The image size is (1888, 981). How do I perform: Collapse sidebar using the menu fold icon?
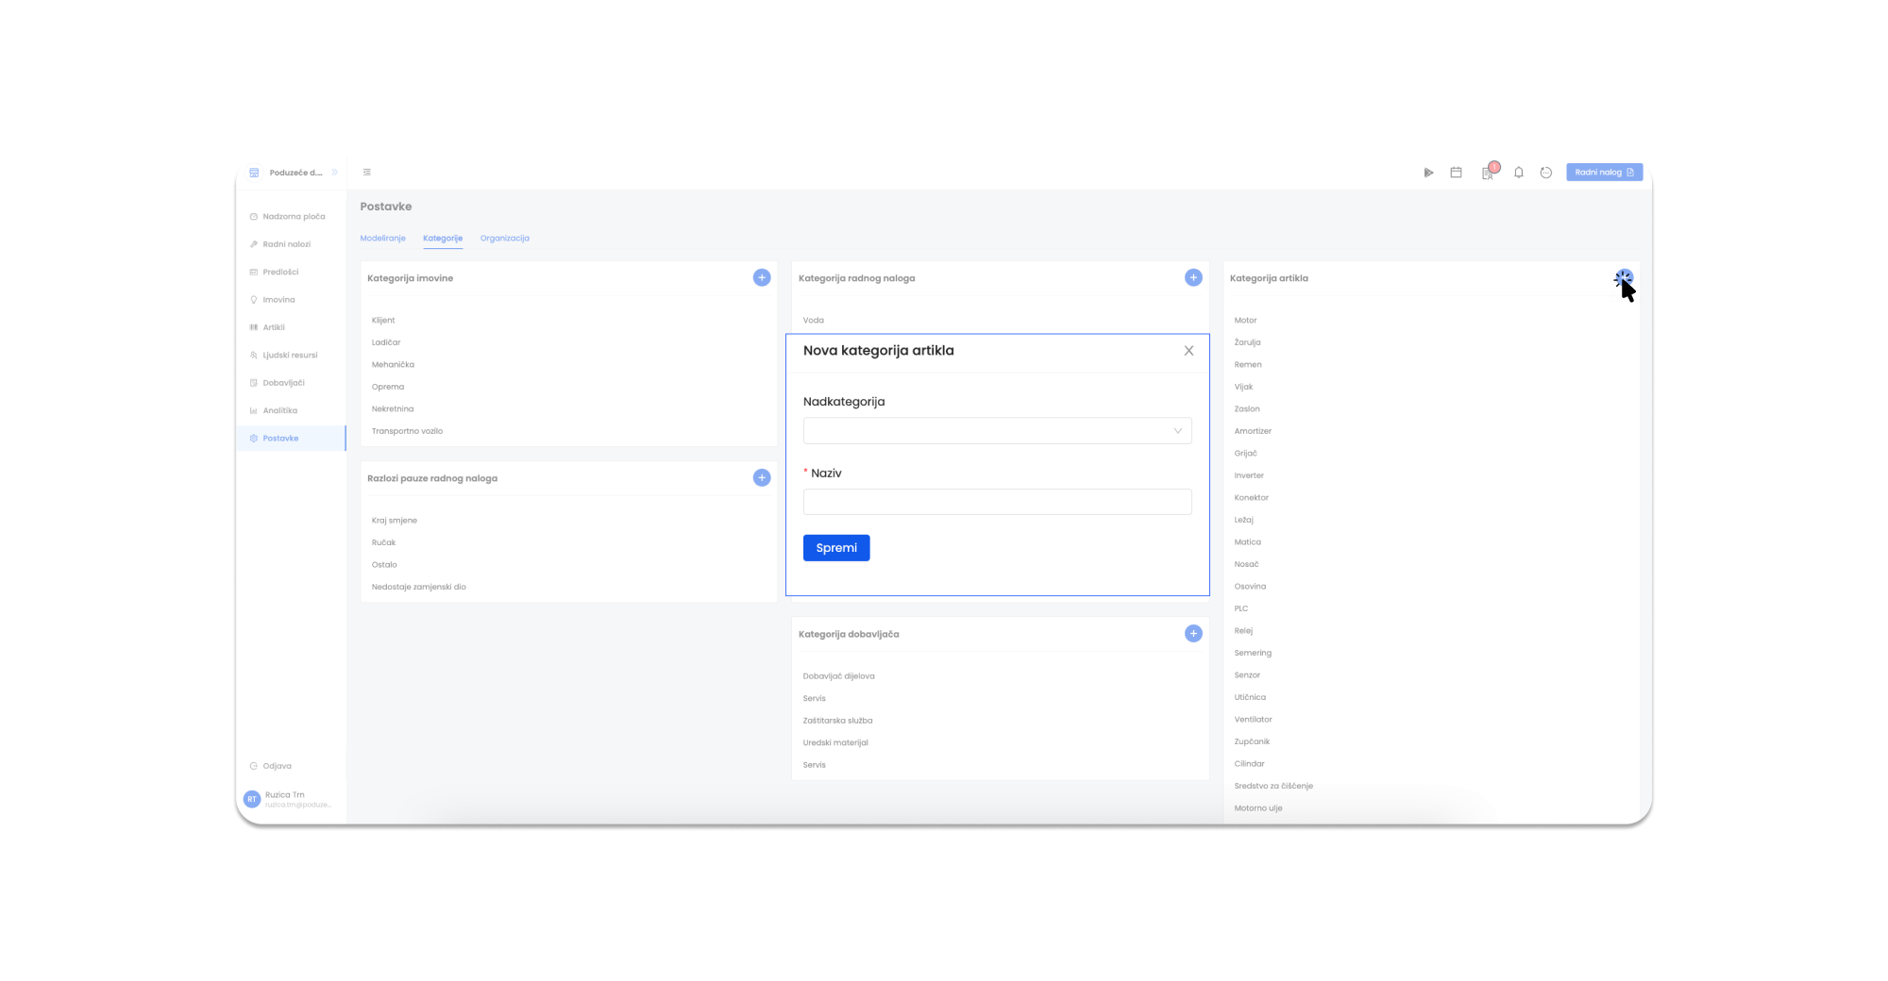(x=367, y=173)
